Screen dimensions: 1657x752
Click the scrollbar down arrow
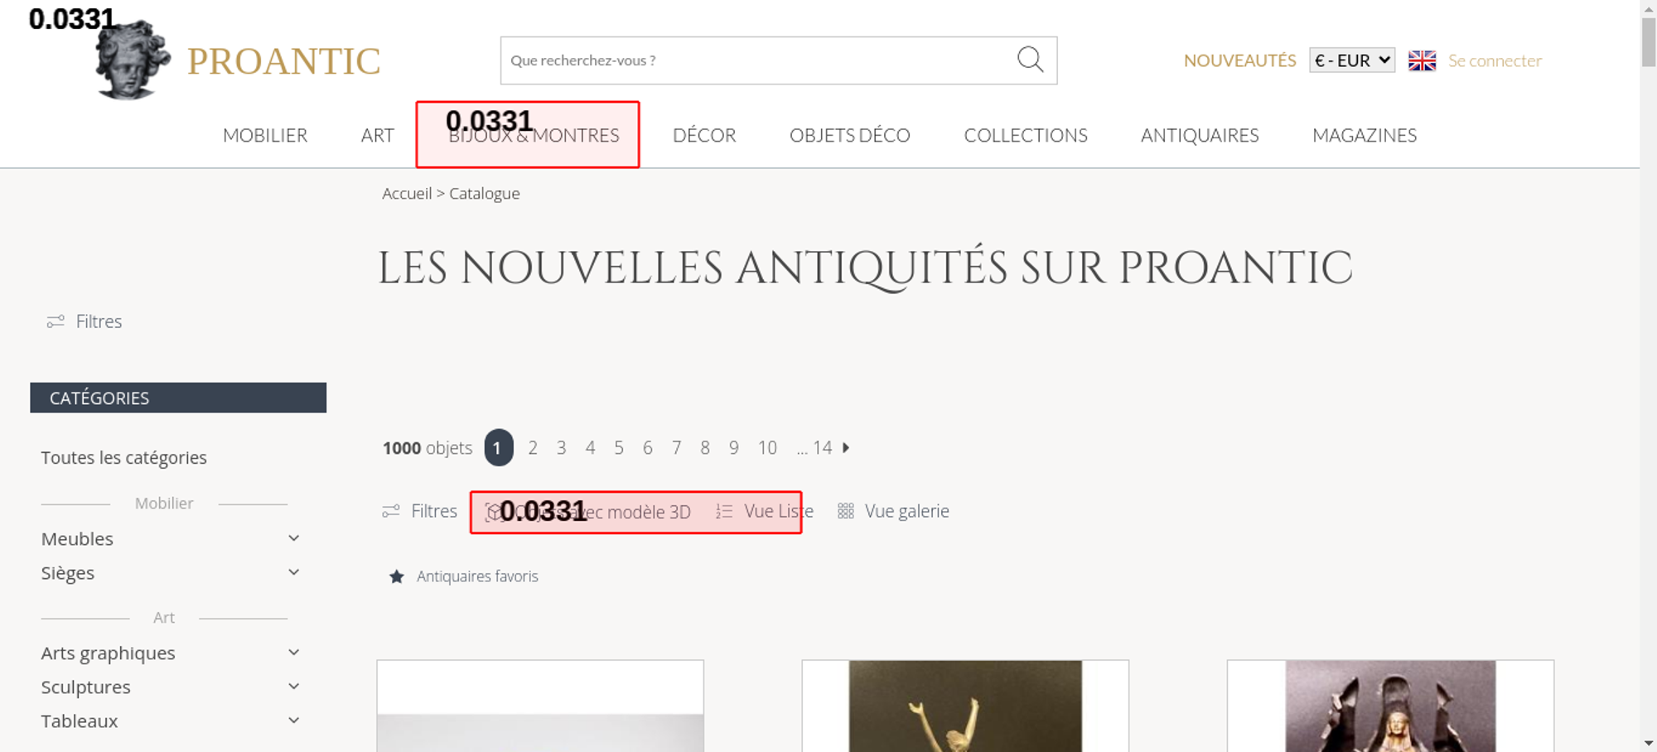[1649, 744]
